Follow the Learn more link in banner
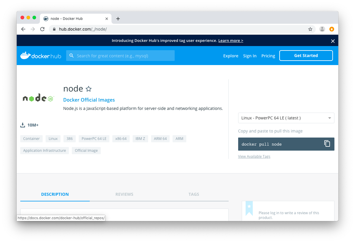355x243 pixels. 231,41
